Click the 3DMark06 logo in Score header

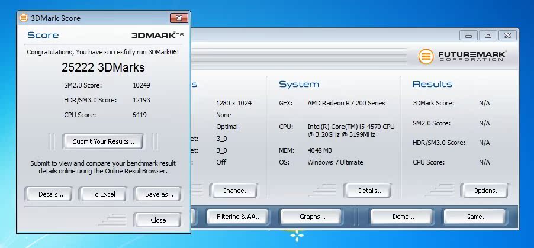coord(157,36)
